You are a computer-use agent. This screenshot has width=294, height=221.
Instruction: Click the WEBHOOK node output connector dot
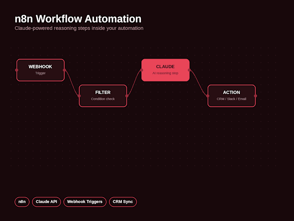64,70
